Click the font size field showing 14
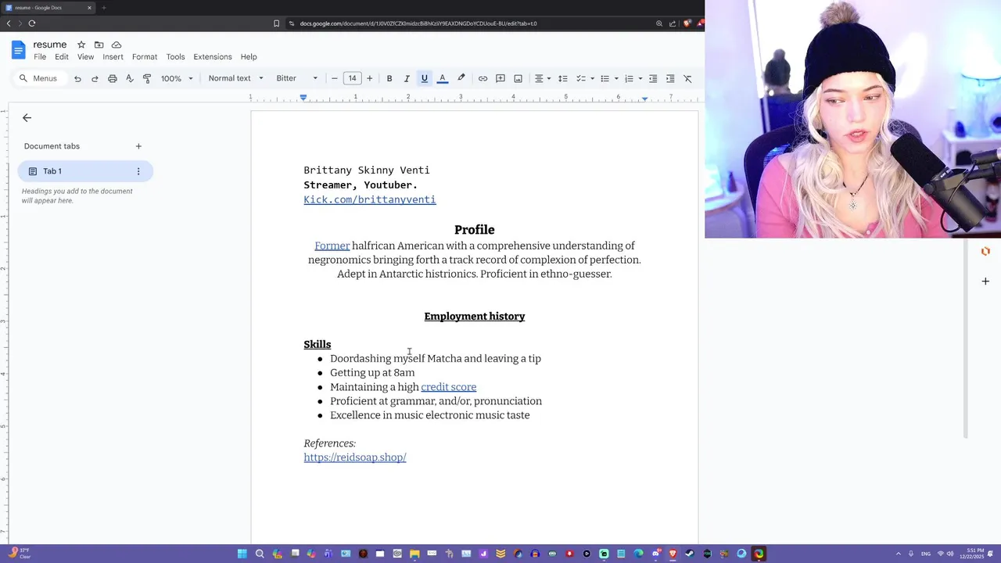1001x563 pixels. [x=352, y=78]
